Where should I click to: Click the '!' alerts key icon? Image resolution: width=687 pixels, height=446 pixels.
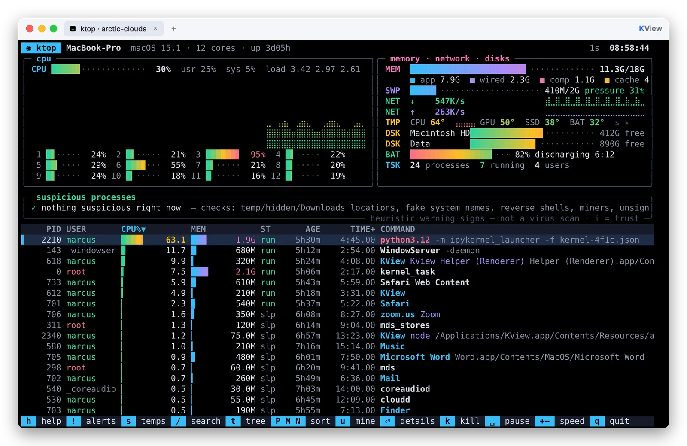(73, 421)
